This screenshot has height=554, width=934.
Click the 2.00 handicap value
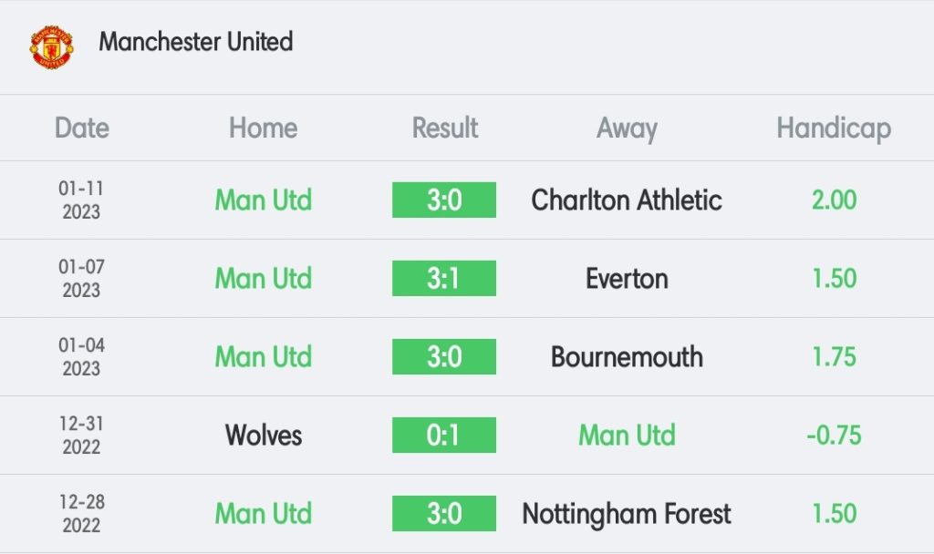click(834, 200)
